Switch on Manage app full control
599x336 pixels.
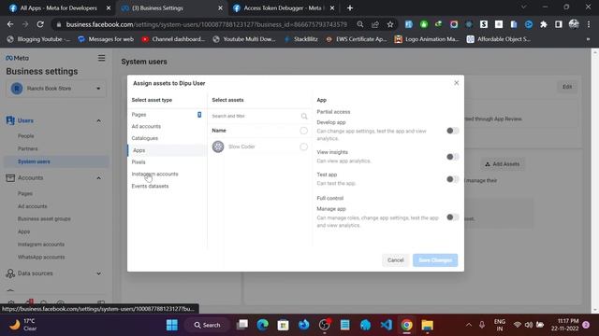(452, 217)
